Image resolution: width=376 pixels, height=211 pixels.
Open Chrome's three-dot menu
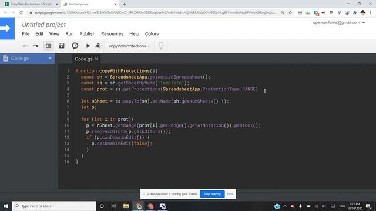(371, 13)
